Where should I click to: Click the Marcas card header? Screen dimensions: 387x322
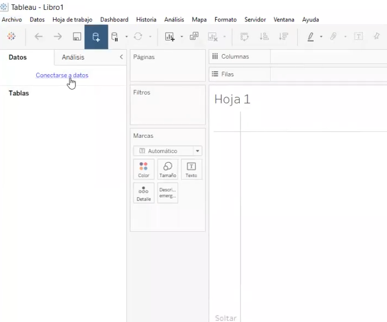coord(143,136)
